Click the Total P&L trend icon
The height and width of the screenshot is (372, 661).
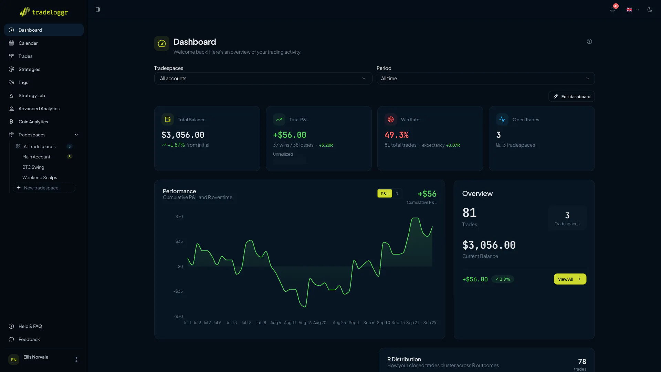pos(279,120)
